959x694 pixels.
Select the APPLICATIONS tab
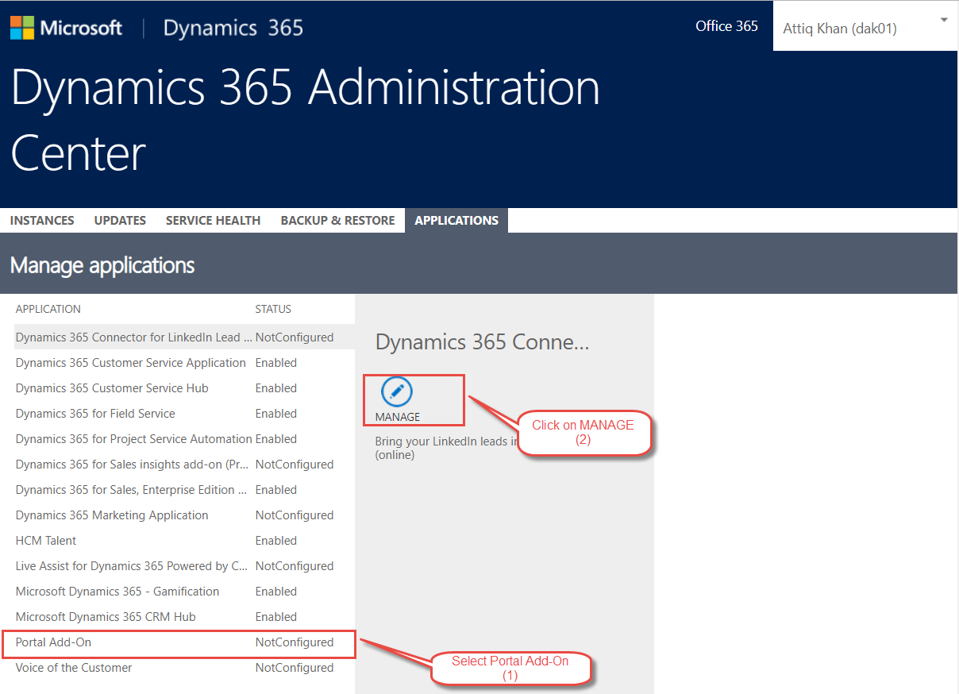[456, 221]
